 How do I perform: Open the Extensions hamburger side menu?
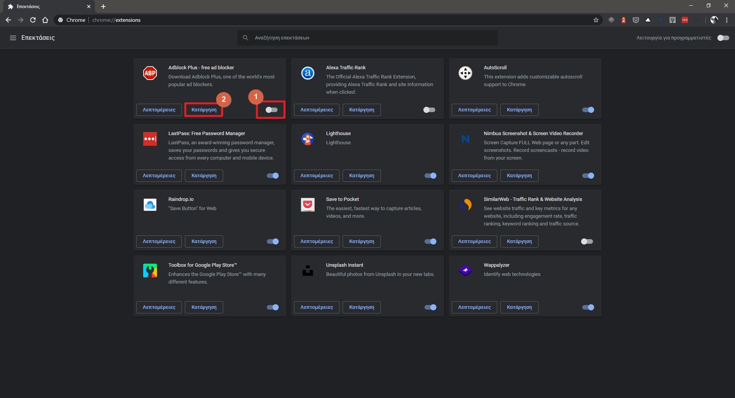(x=13, y=38)
